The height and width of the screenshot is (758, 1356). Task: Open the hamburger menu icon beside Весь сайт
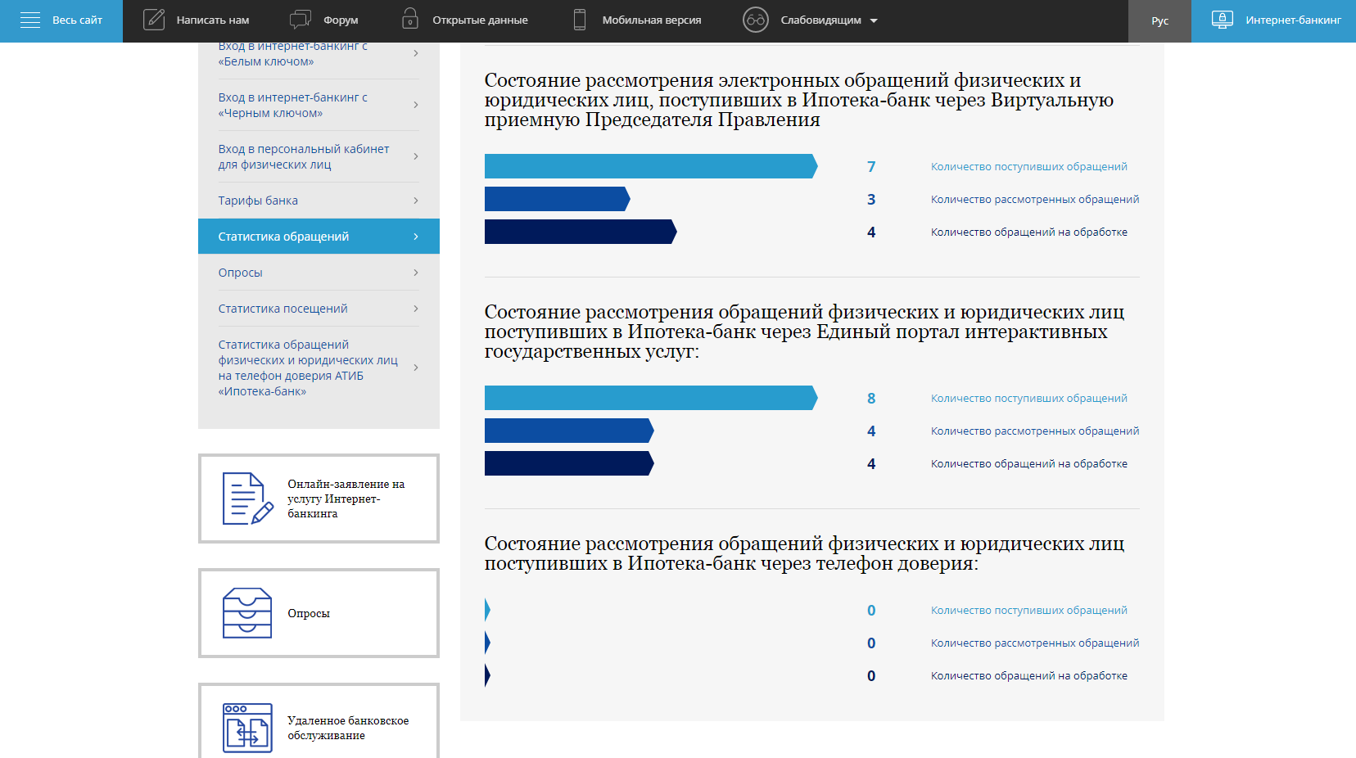(30, 20)
